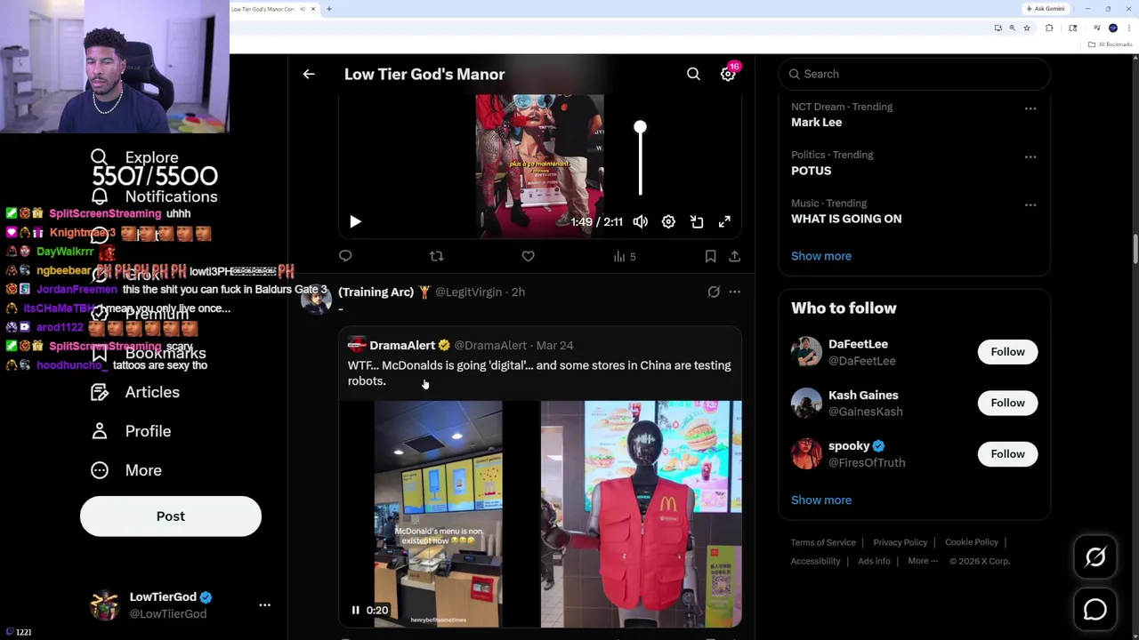1139x640 pixels.
Task: Open Grok icon on LegitVirgin post
Action: pos(714,292)
